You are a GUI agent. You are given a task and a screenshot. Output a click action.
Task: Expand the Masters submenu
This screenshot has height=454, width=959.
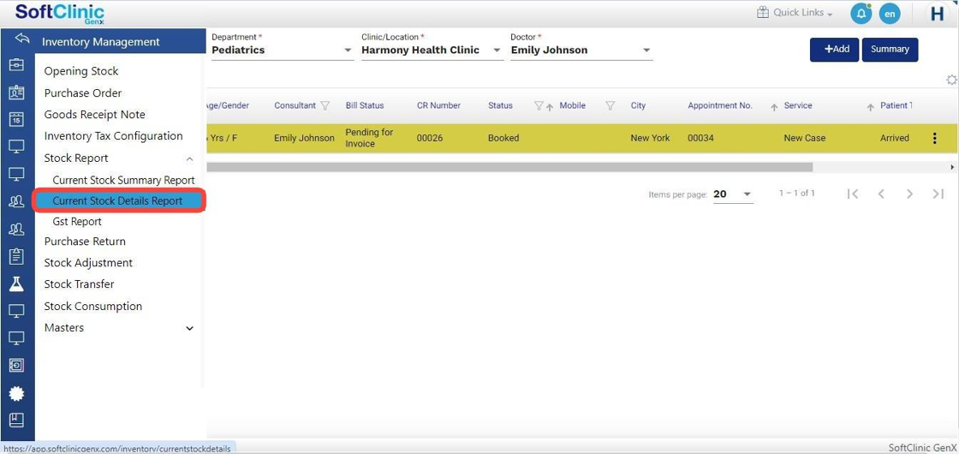click(x=189, y=329)
